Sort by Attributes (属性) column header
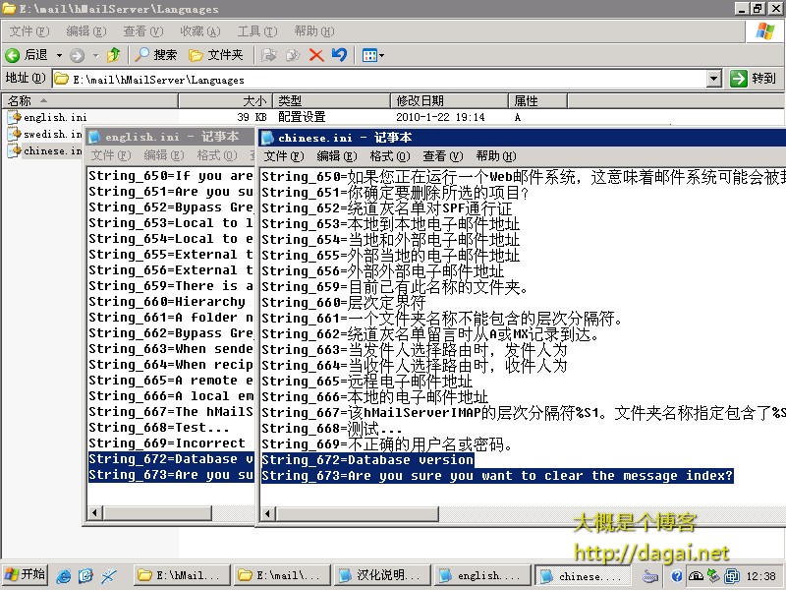Viewport: 786px width, 590px height. tap(537, 101)
